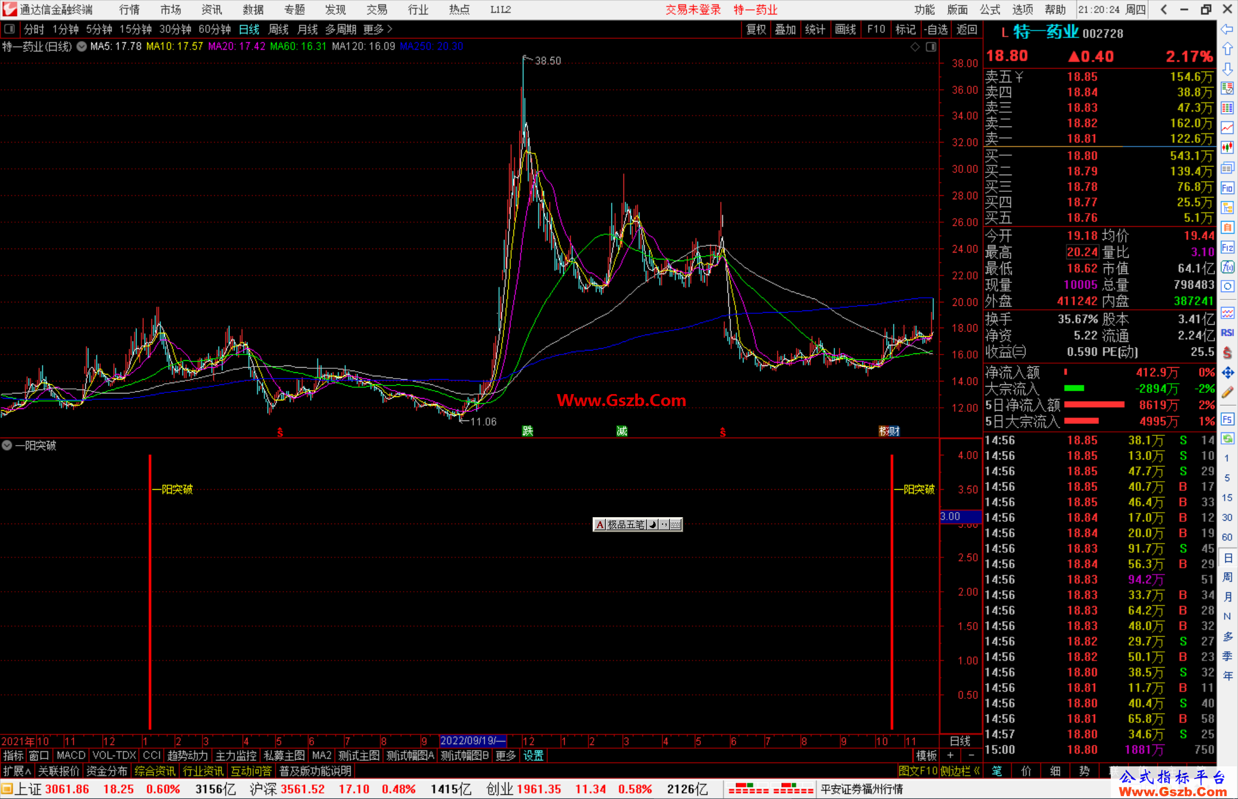
Task: Open the 功能 menu
Action: 924,10
